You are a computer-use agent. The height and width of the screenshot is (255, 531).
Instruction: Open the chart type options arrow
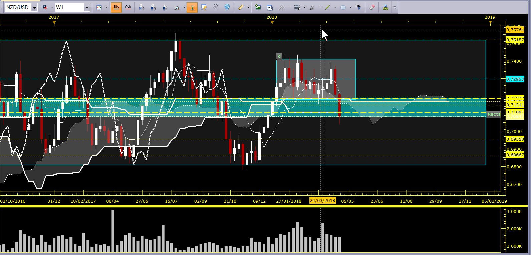(x=106, y=7)
